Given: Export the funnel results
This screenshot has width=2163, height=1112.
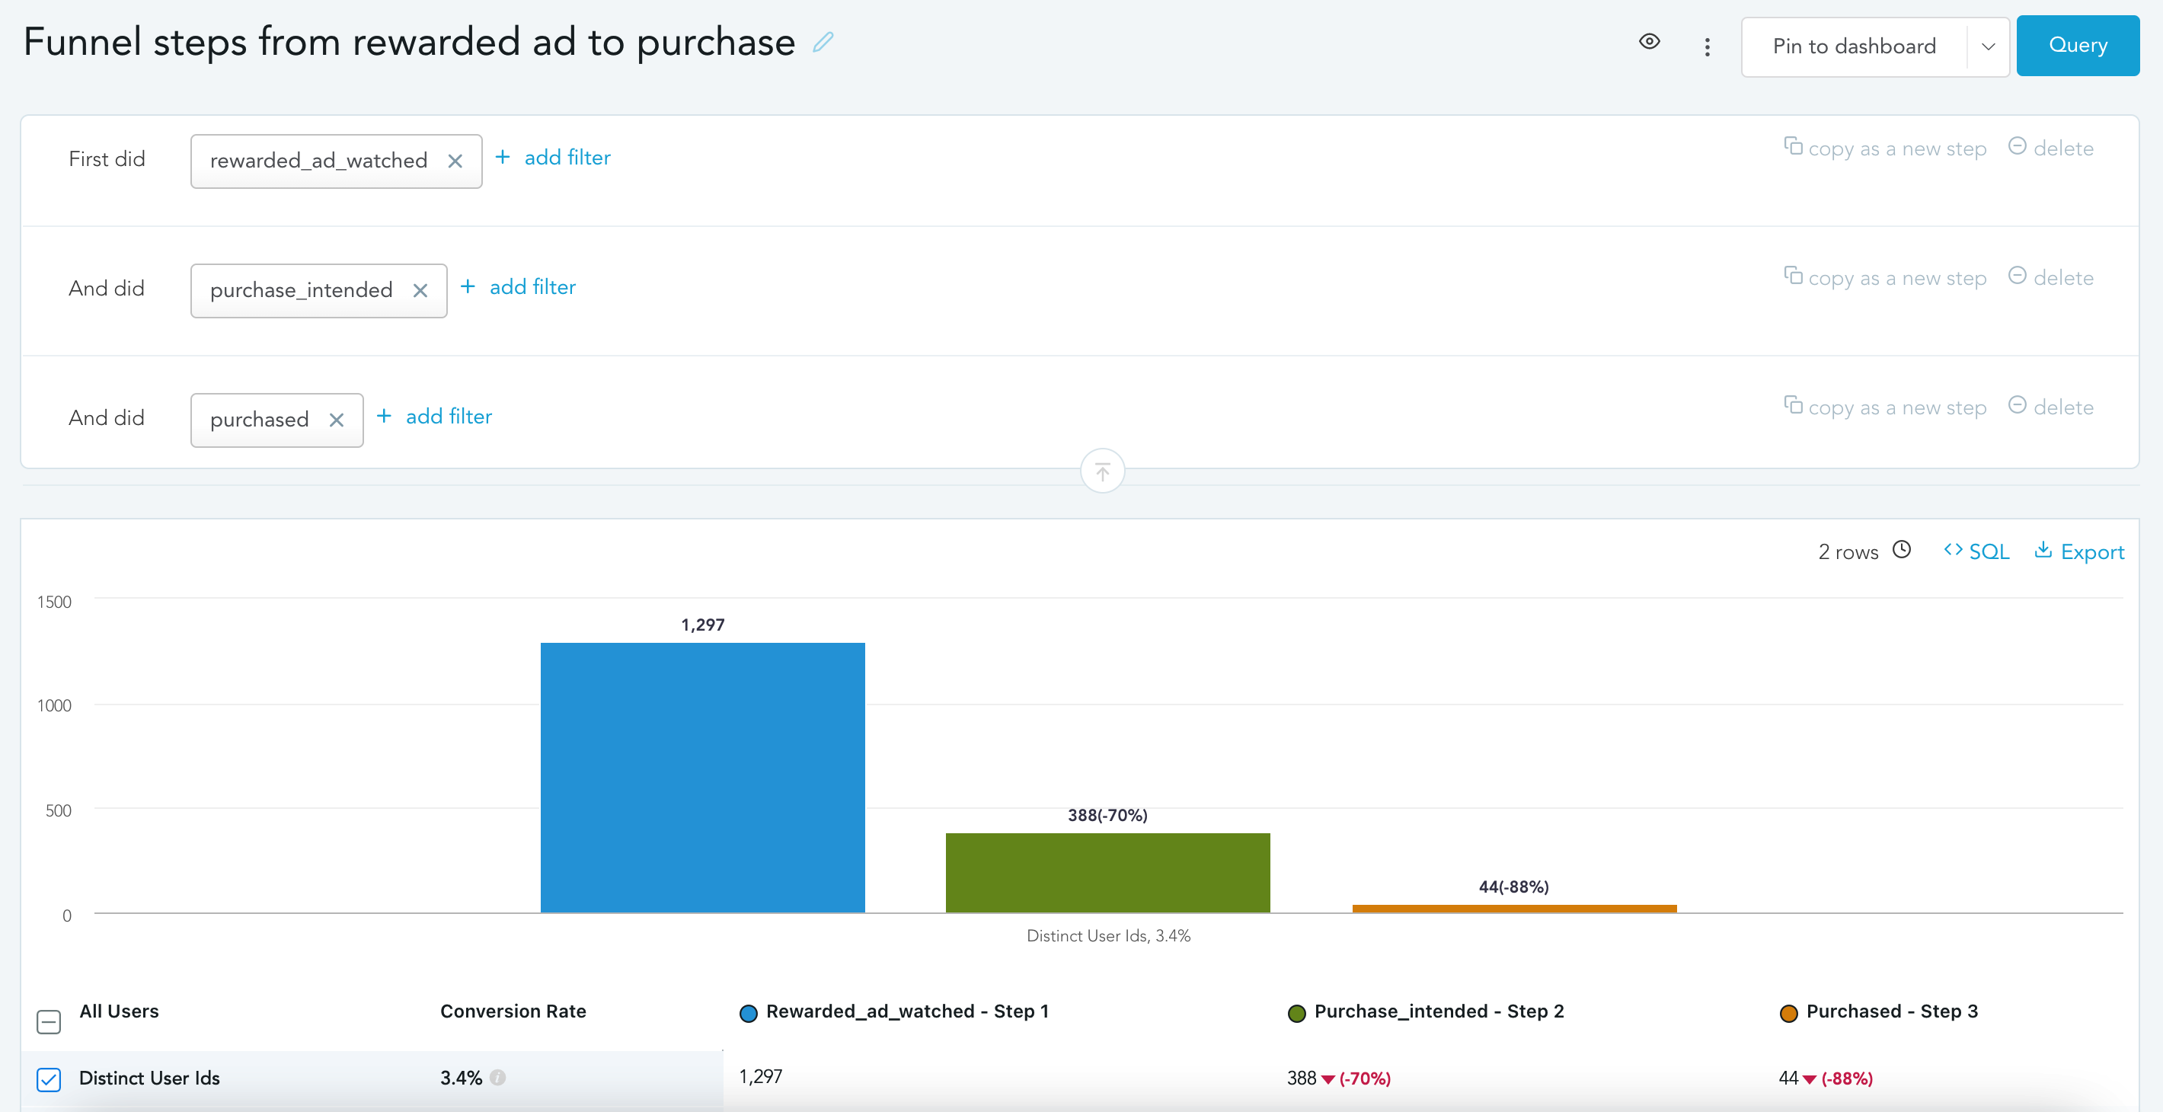Looking at the screenshot, I should coord(2079,551).
